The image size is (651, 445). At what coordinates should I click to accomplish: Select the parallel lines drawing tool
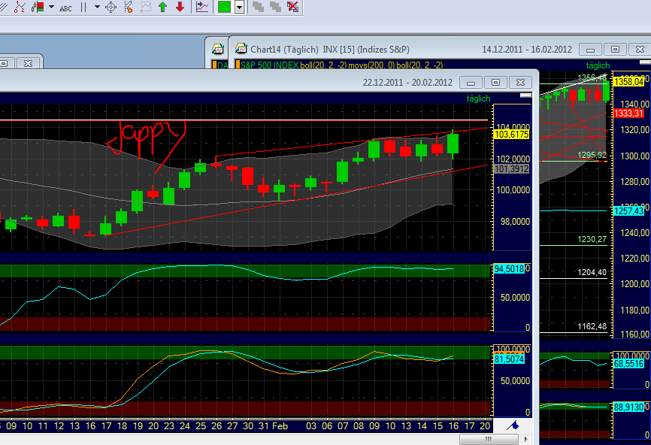(x=84, y=7)
